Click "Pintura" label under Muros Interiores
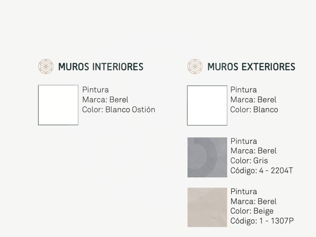Image resolution: width=316 pixels, height=237 pixels. [96, 90]
